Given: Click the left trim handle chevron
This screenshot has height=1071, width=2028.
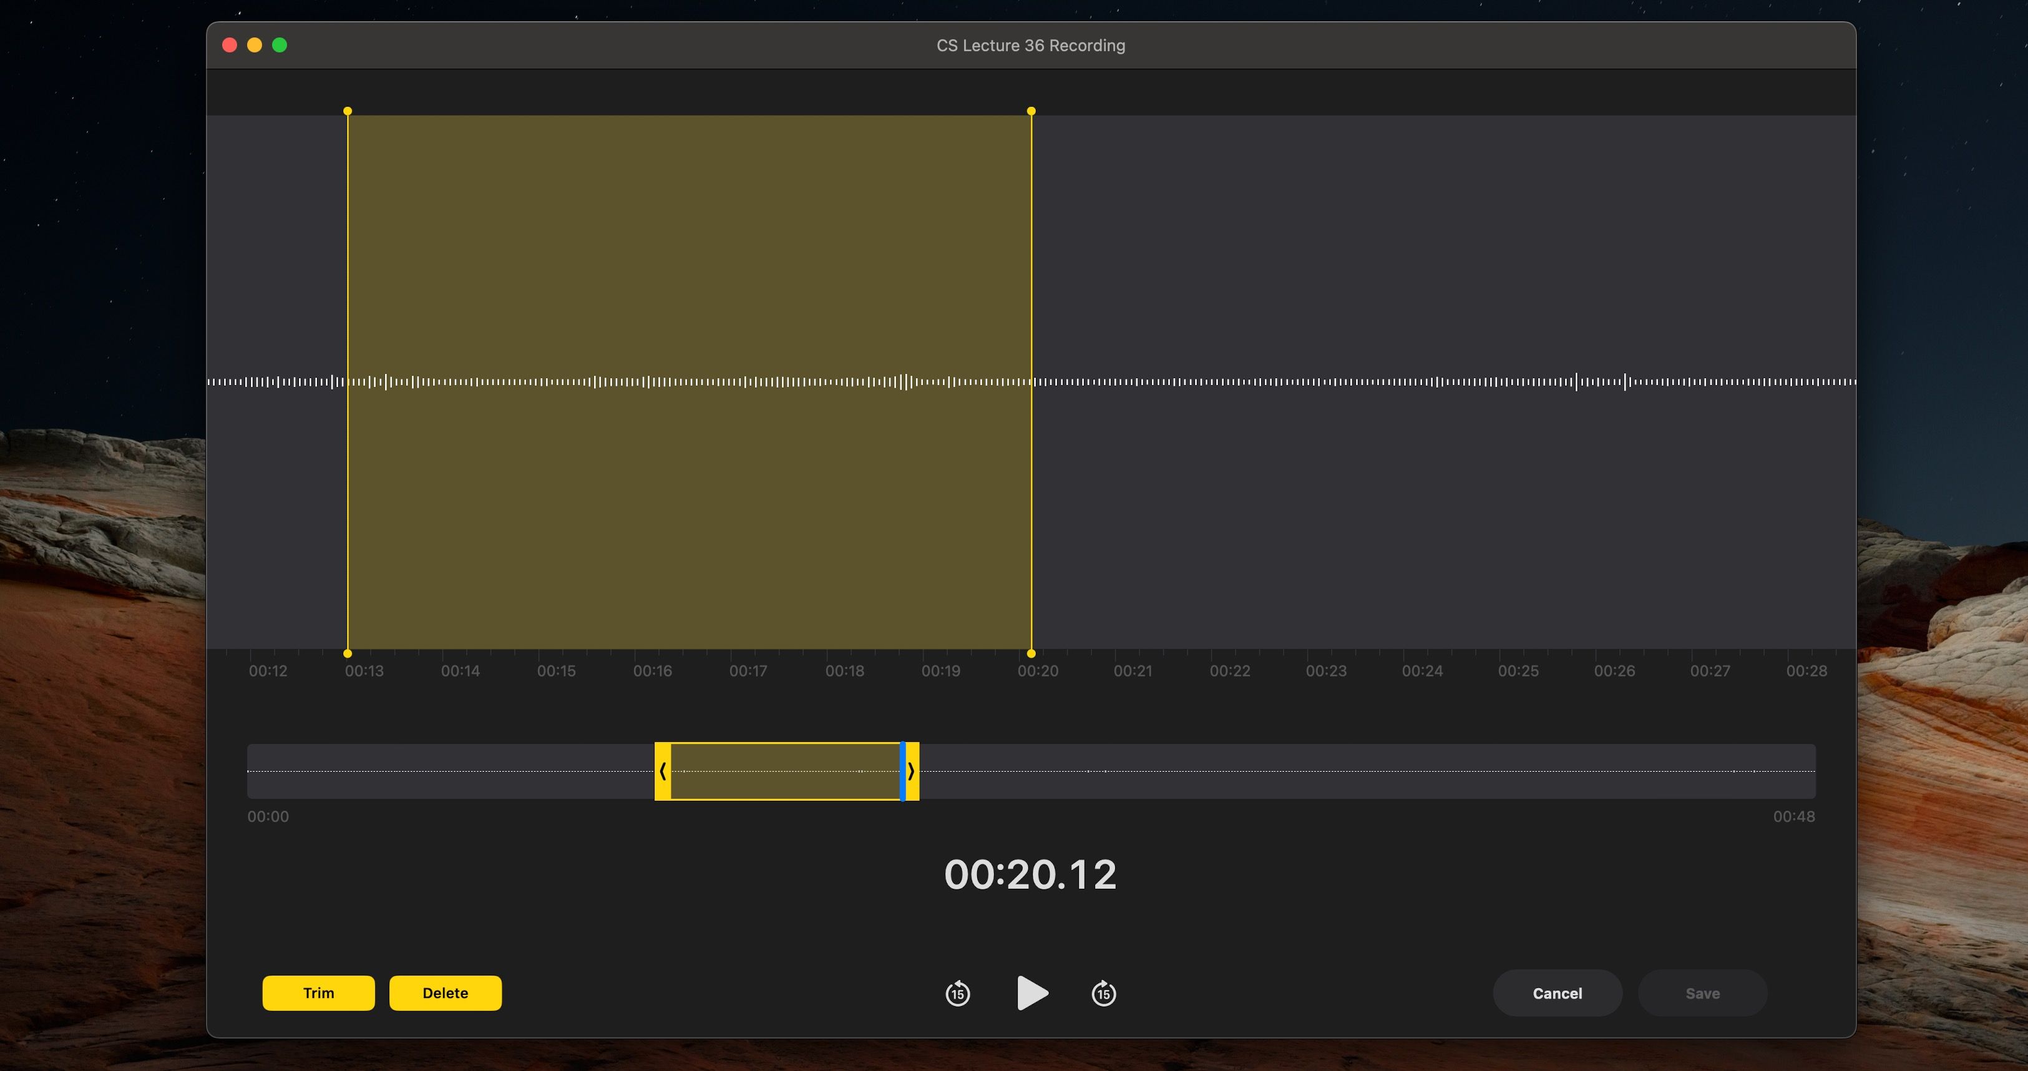Looking at the screenshot, I should tap(664, 772).
